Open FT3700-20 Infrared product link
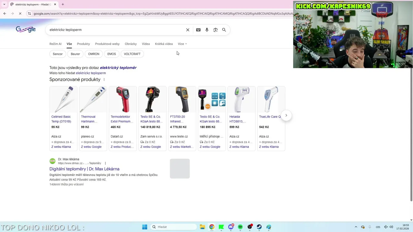This screenshot has height=232, width=413. click(177, 119)
